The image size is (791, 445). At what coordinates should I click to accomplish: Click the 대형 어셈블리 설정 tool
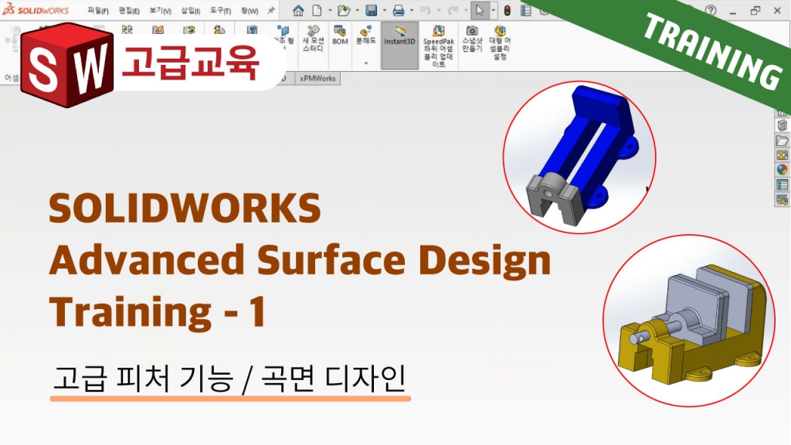[x=500, y=43]
